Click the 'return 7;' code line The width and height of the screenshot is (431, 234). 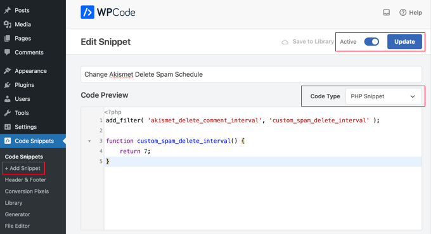135,151
